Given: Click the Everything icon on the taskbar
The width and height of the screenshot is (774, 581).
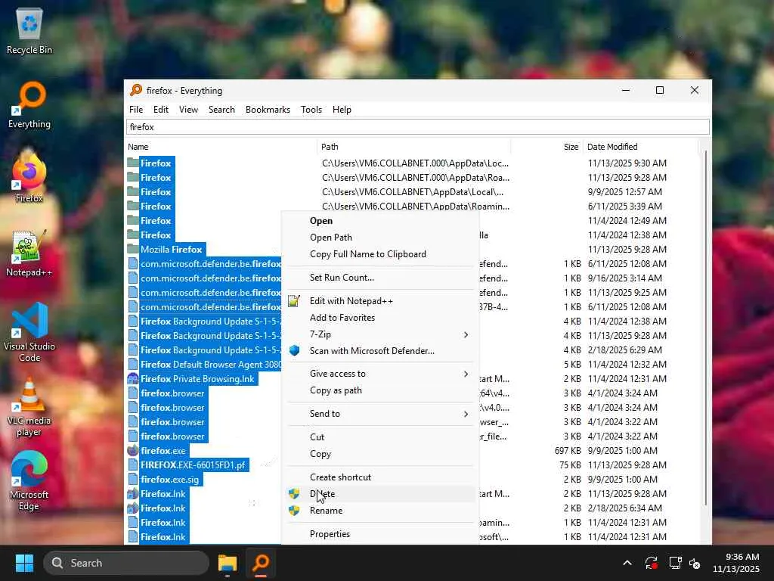Looking at the screenshot, I should point(261,563).
